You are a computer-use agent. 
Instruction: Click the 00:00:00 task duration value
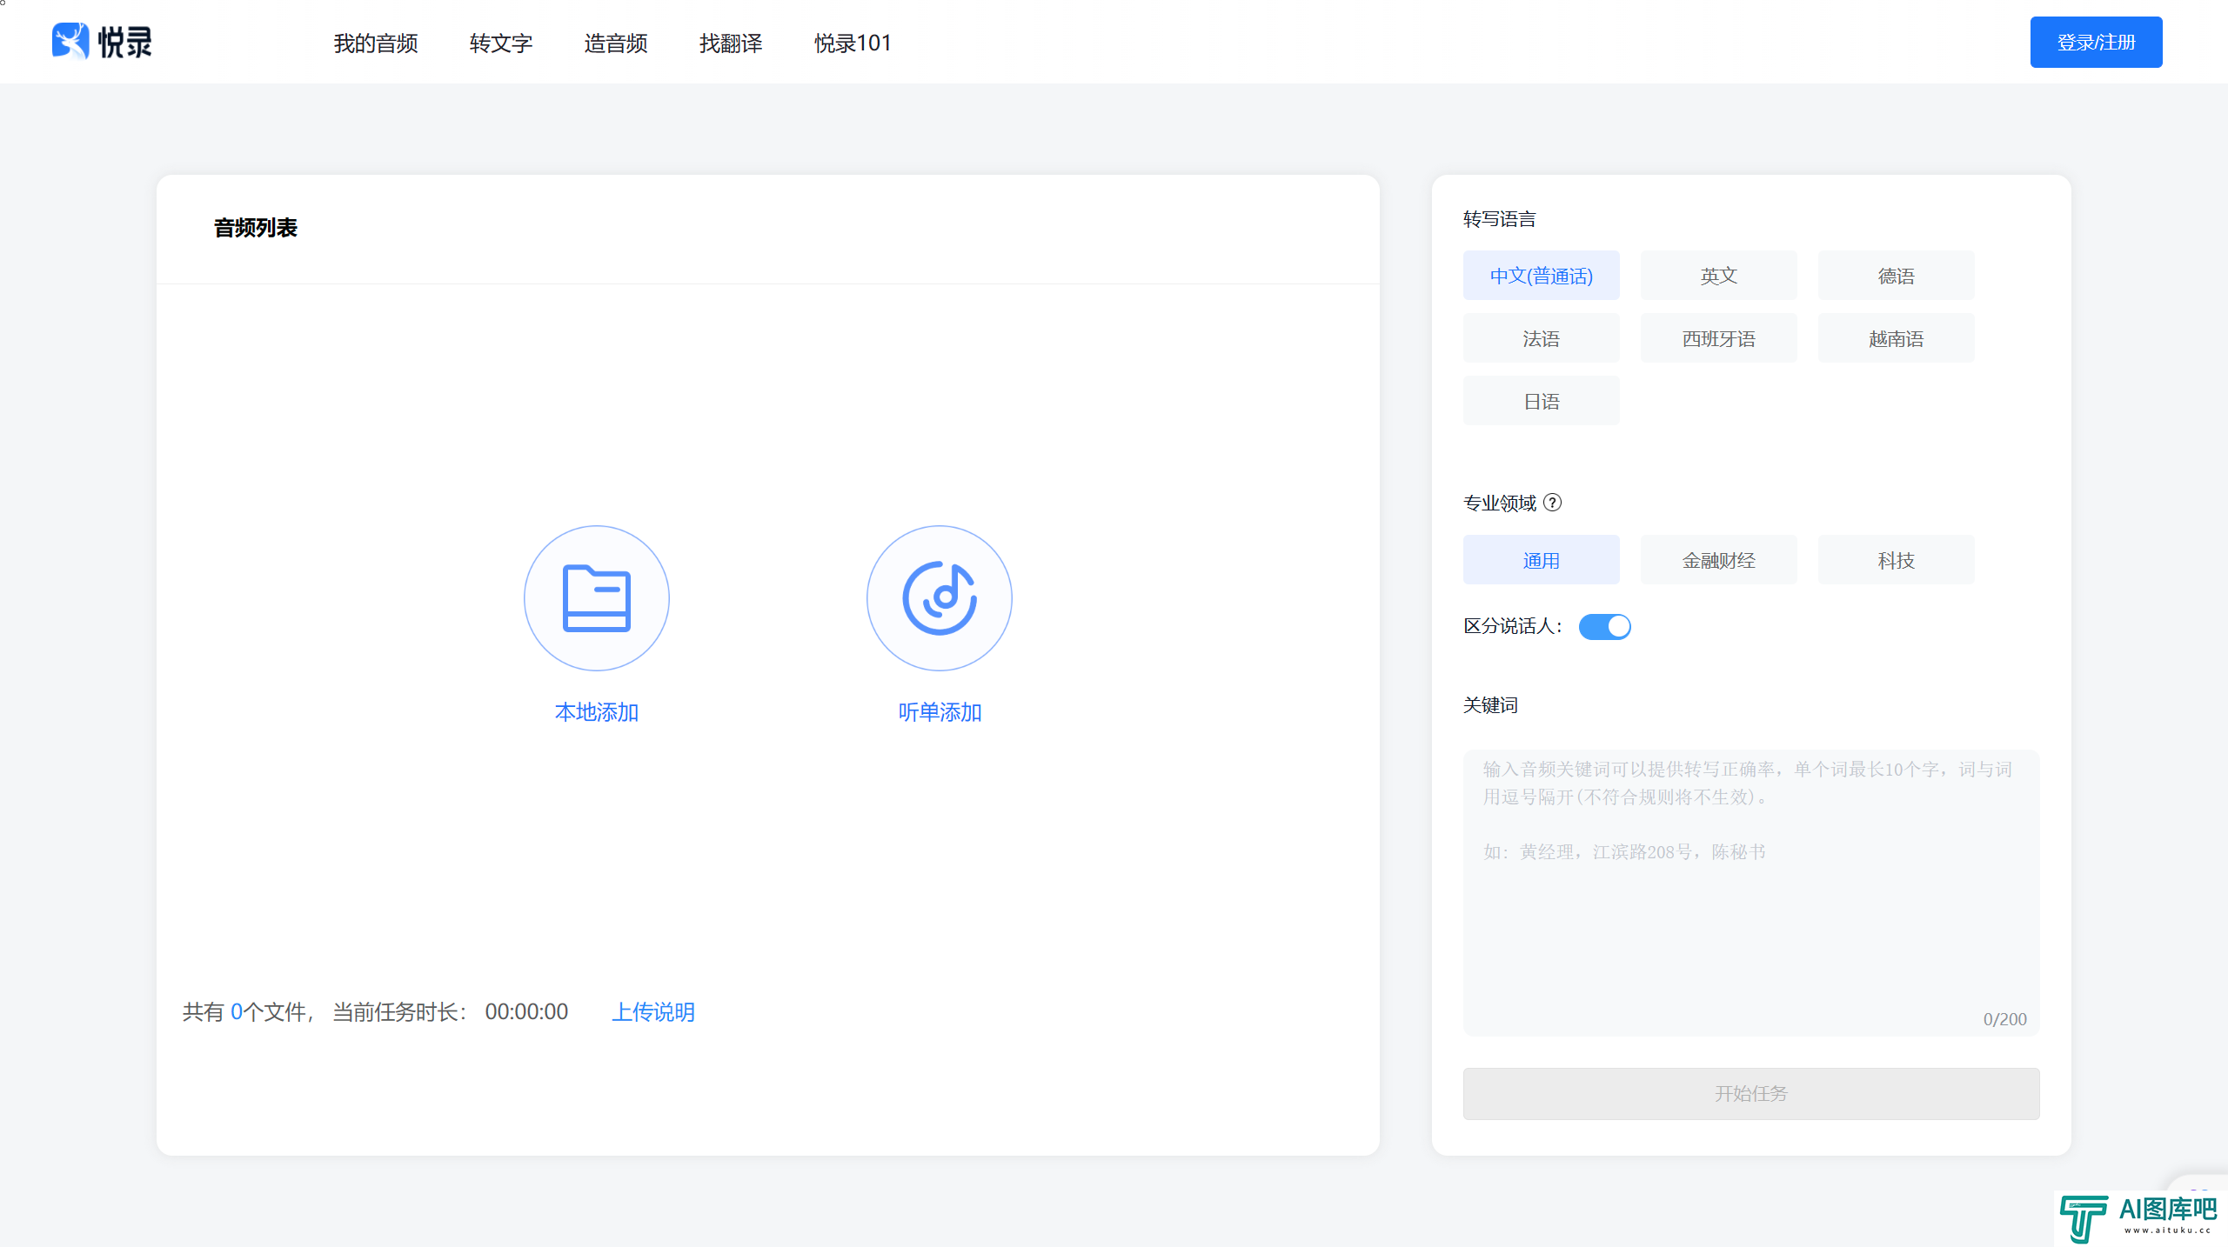point(526,1011)
